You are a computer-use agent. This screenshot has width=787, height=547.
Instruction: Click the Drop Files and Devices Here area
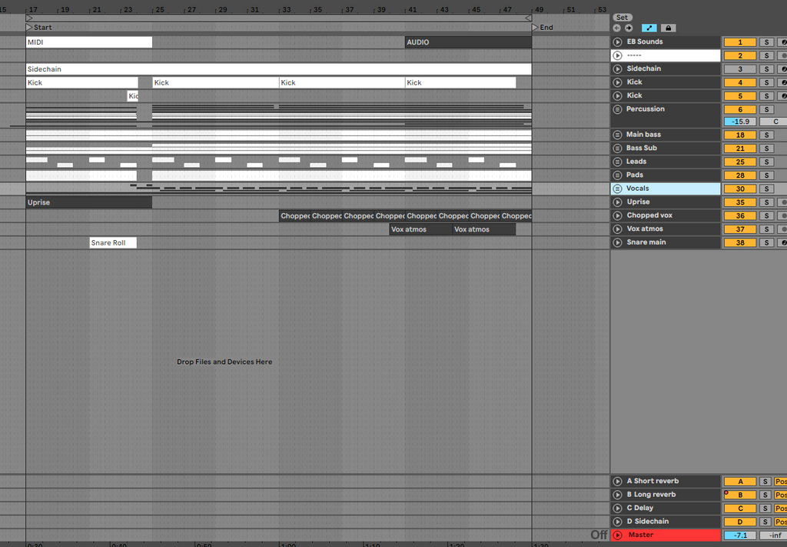coord(224,362)
